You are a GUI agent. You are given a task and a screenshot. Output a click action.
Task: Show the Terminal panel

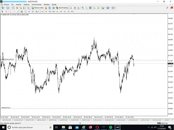[24, 8]
